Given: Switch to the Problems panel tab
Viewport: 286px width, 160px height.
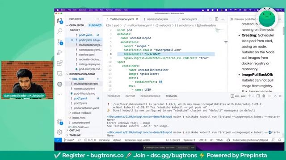Looking at the screenshot, I should tap(114, 96).
